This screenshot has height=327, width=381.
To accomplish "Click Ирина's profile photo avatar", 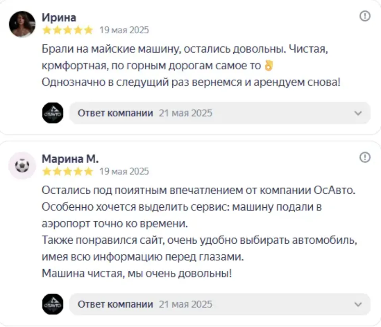I will [22, 24].
